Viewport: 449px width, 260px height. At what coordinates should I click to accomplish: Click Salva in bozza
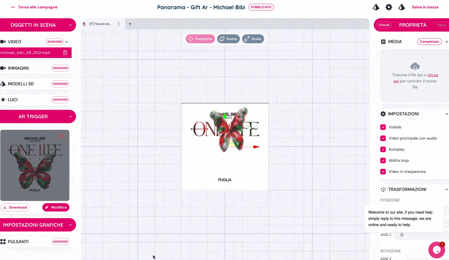pyautogui.click(x=425, y=7)
